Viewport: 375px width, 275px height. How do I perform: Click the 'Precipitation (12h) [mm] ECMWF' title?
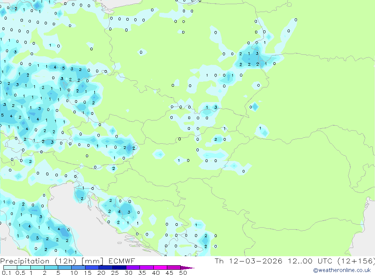point(67,261)
